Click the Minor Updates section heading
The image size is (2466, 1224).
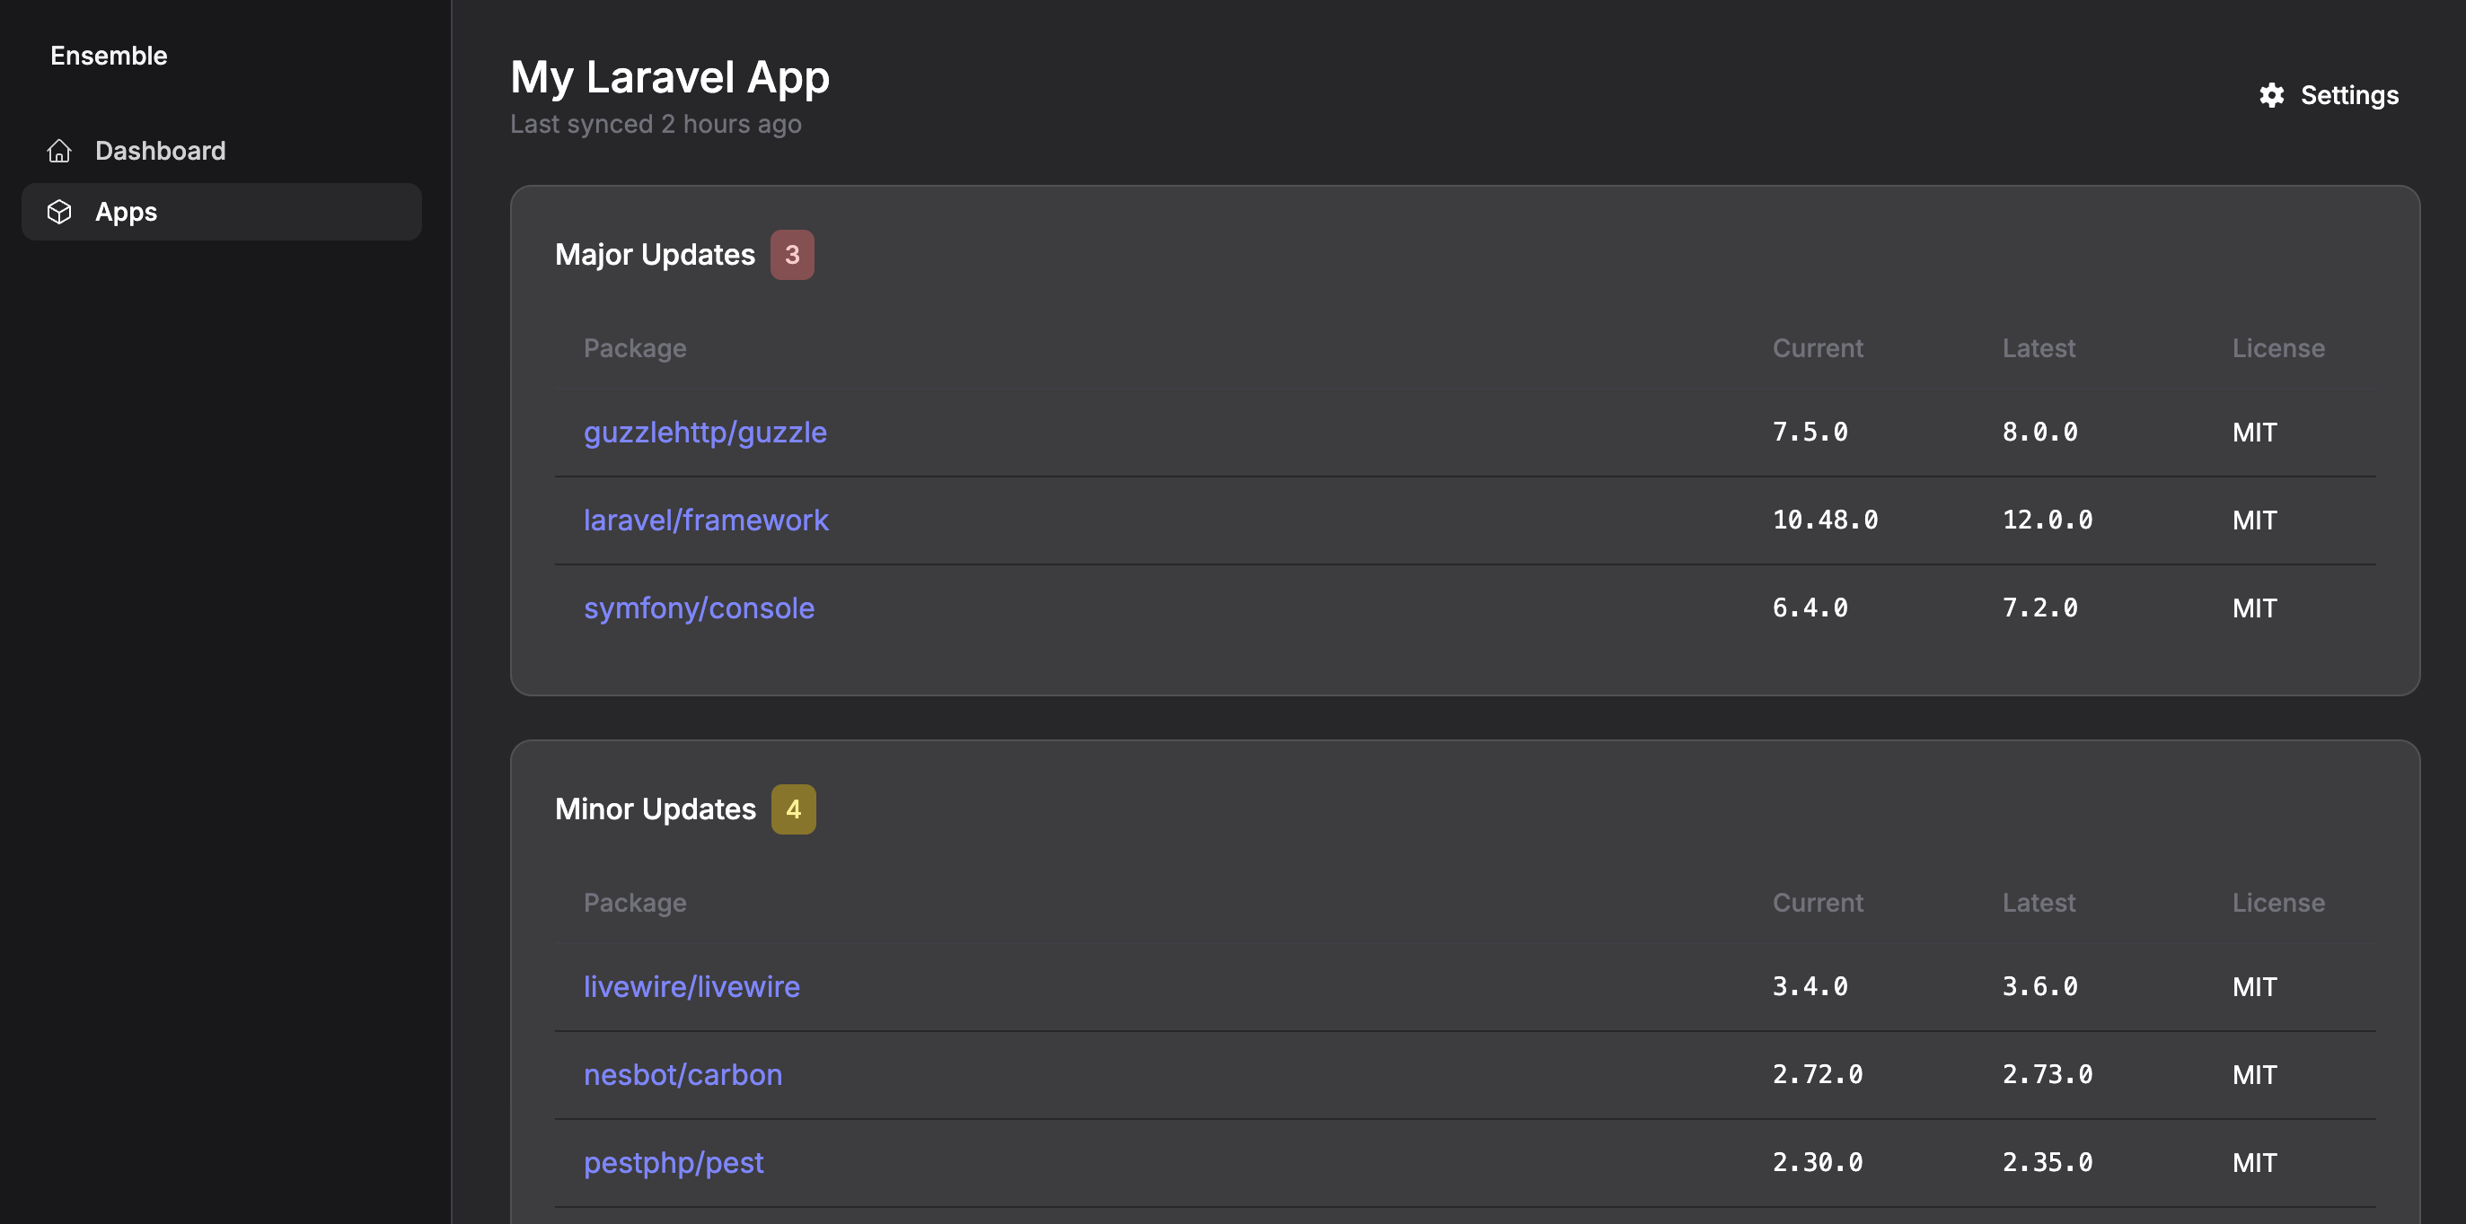[655, 808]
